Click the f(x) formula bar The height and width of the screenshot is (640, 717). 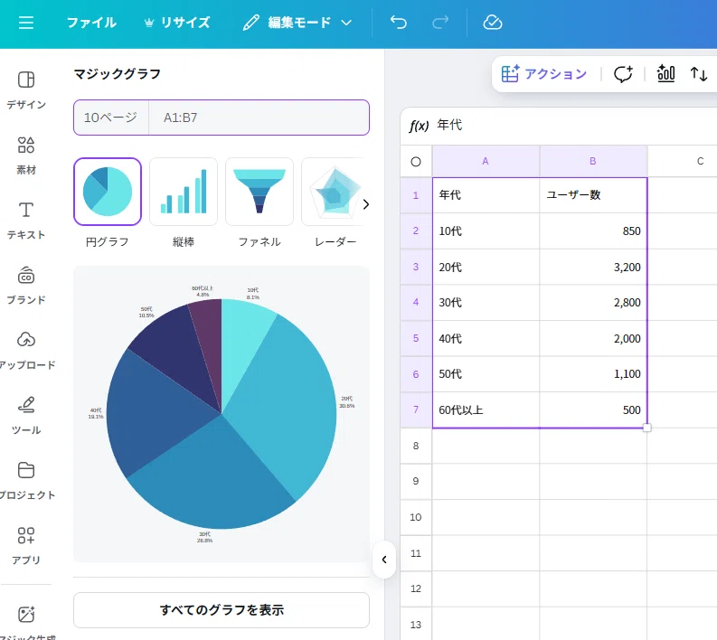(x=559, y=126)
